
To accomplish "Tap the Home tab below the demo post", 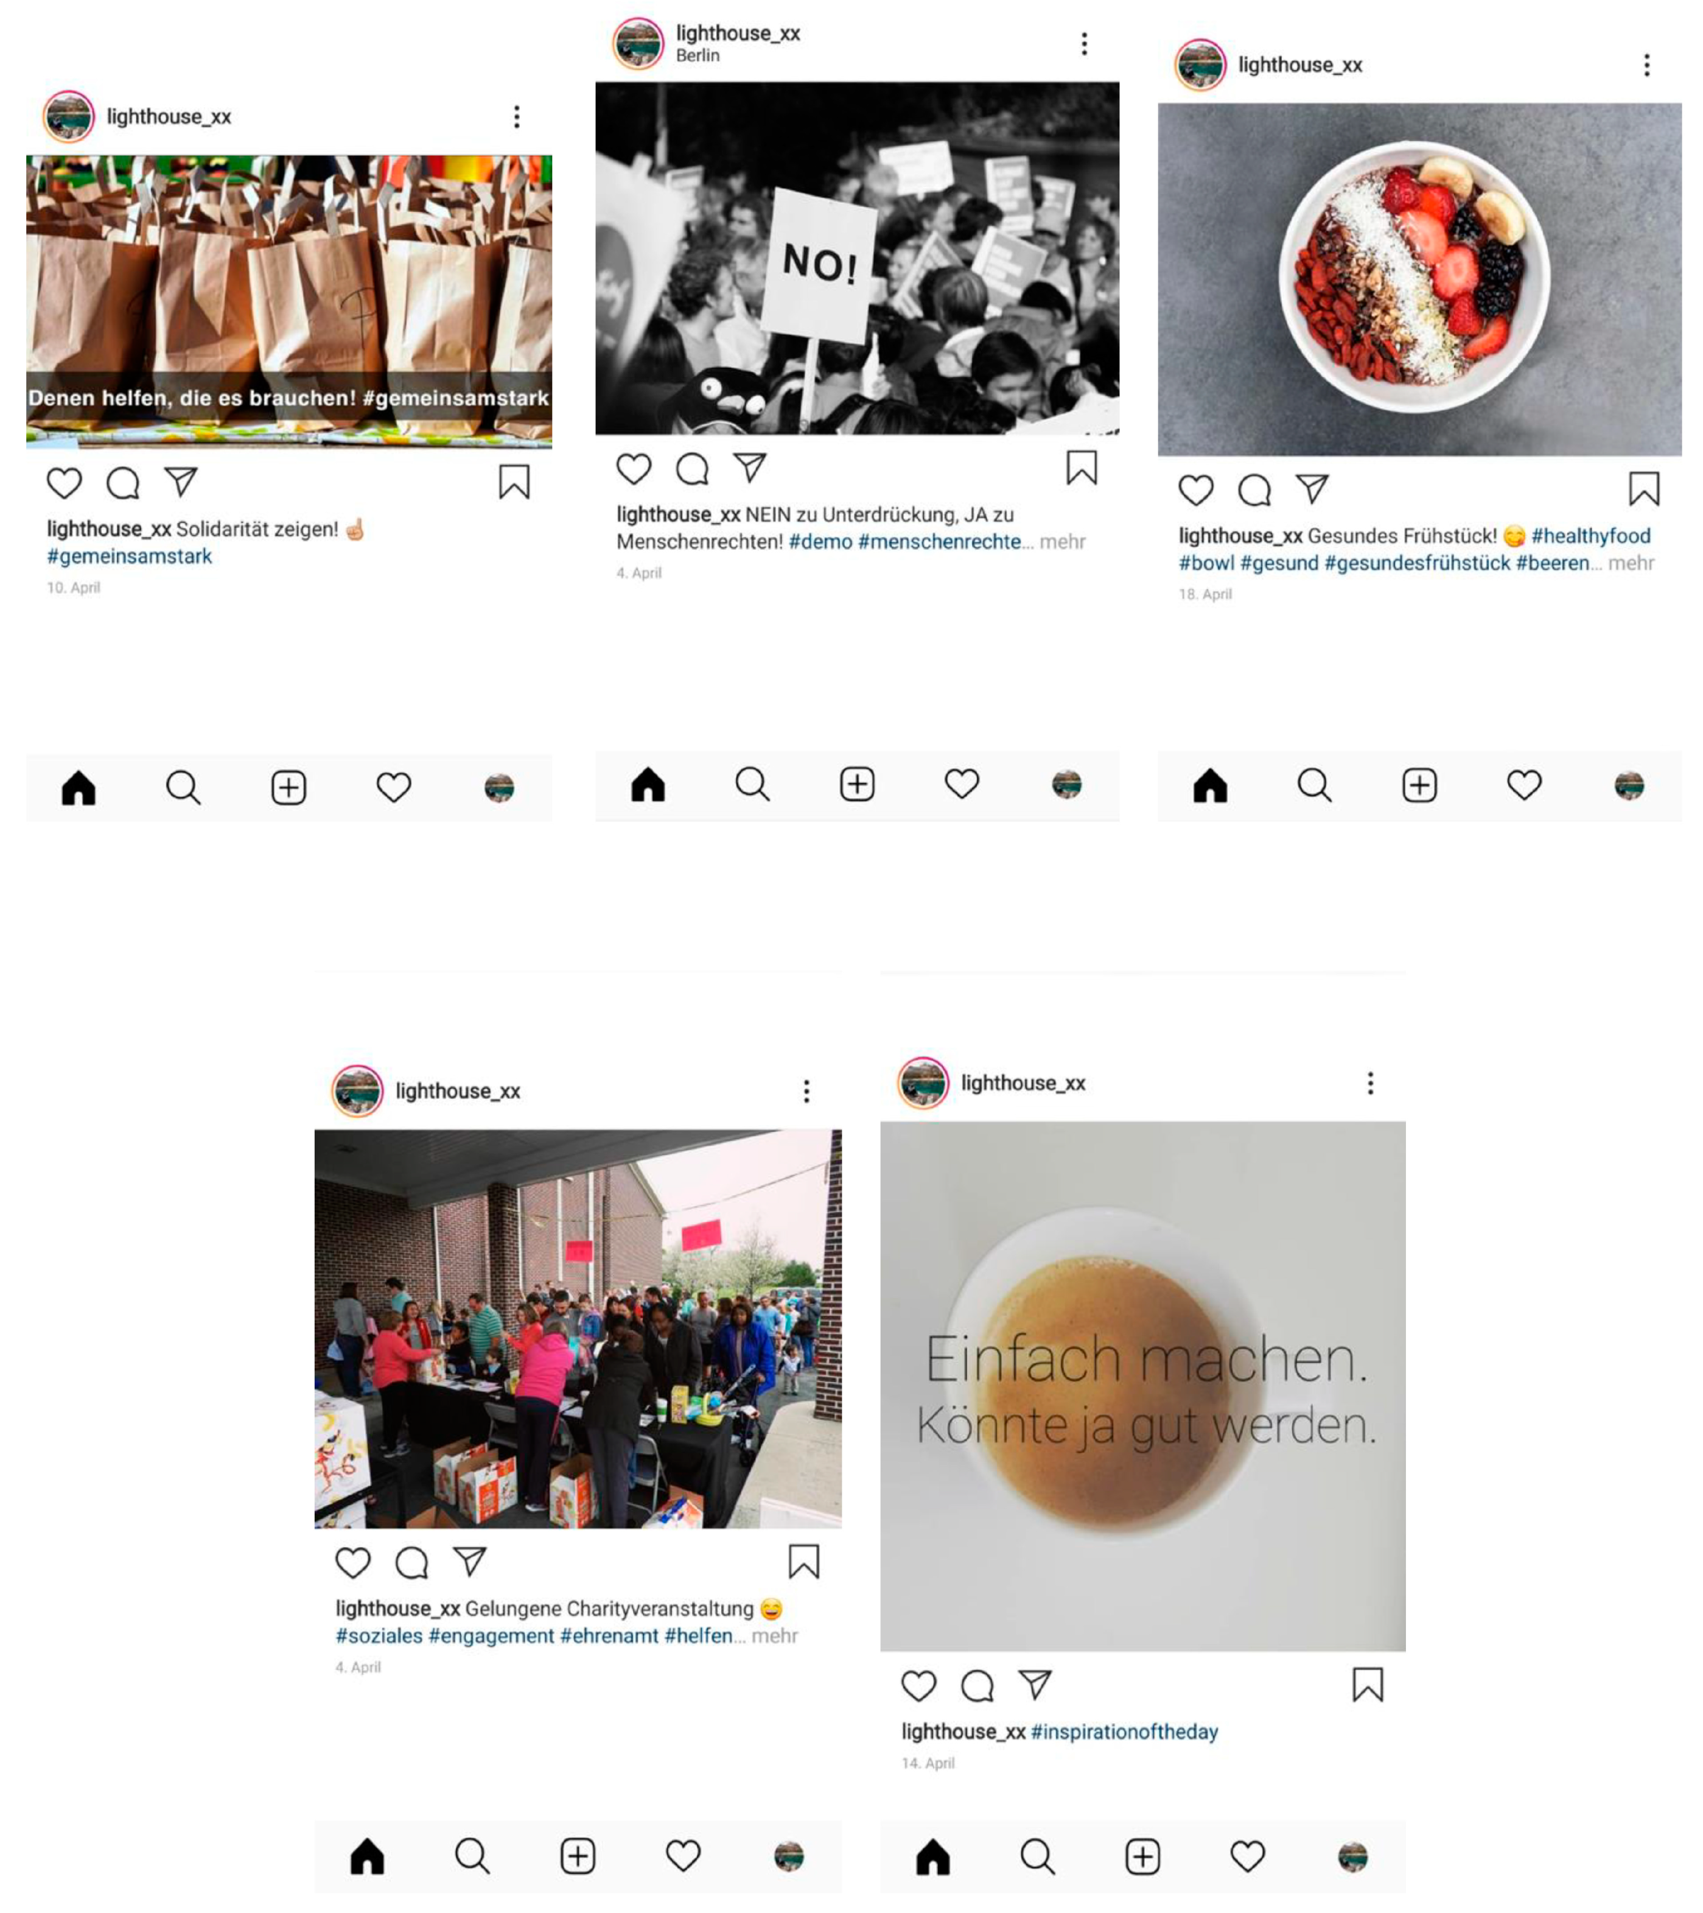I will (x=648, y=784).
